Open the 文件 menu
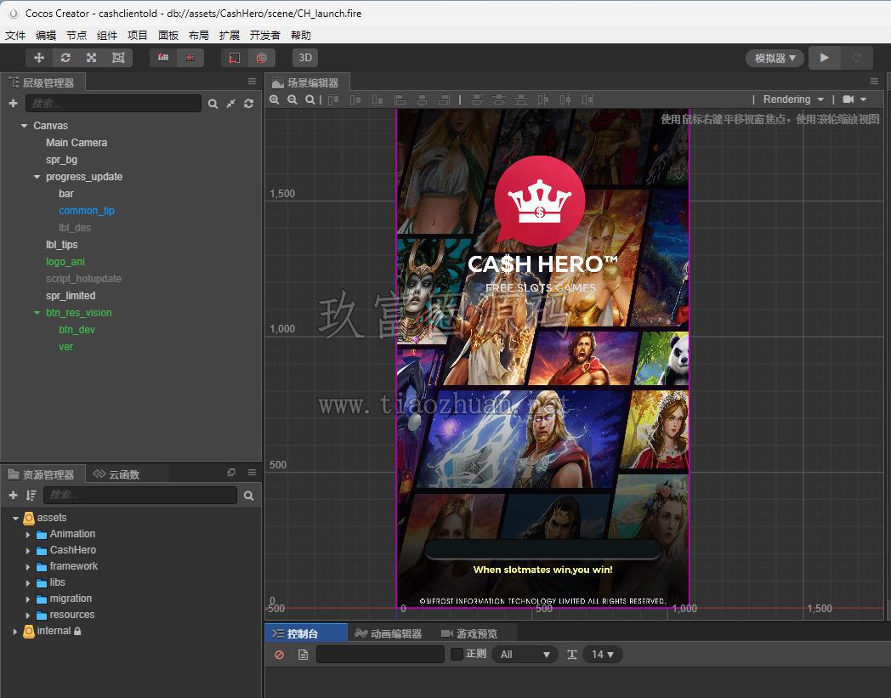 click(15, 35)
